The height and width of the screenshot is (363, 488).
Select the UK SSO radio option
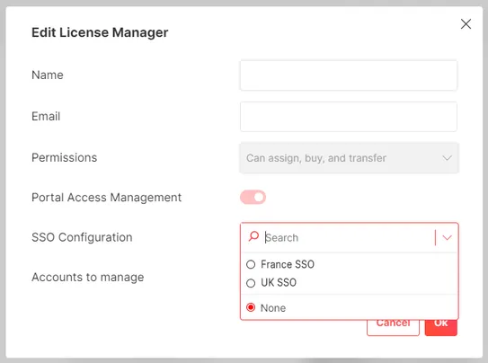(x=251, y=283)
